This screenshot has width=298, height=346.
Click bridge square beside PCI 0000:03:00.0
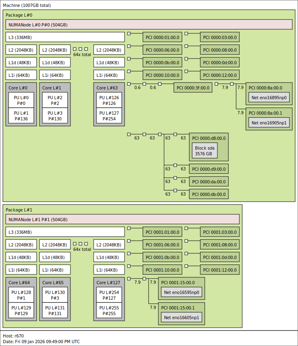pyautogui.click(x=186, y=33)
